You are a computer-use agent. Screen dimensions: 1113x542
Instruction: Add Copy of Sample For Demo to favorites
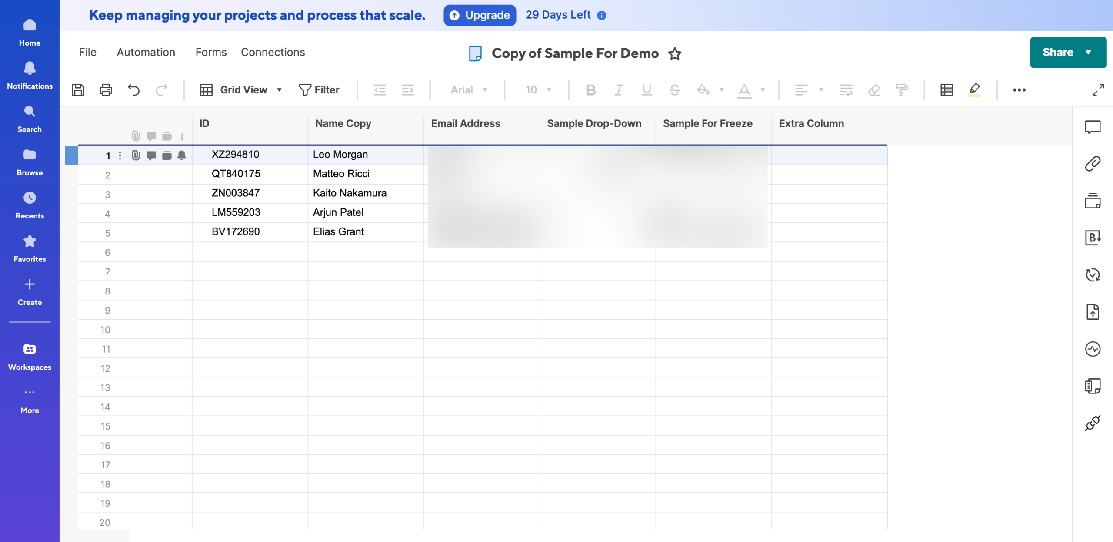675,54
